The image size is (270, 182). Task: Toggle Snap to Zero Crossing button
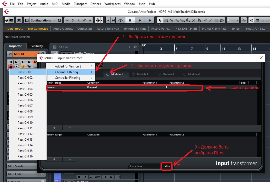click(244, 20)
